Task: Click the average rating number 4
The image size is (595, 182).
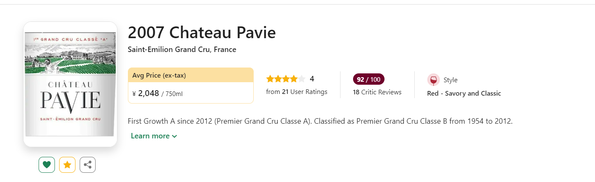Action: 312,79
